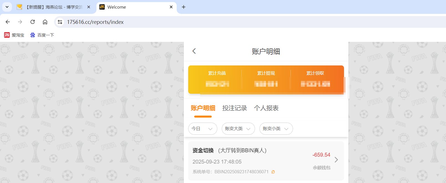This screenshot has width=446, height=183.
Task: Click the 累计提现 summary label
Action: pyautogui.click(x=266, y=73)
